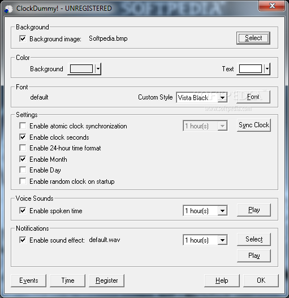The height and width of the screenshot is (298, 289).
Task: Click the default.wav file name
Action: tap(105, 240)
